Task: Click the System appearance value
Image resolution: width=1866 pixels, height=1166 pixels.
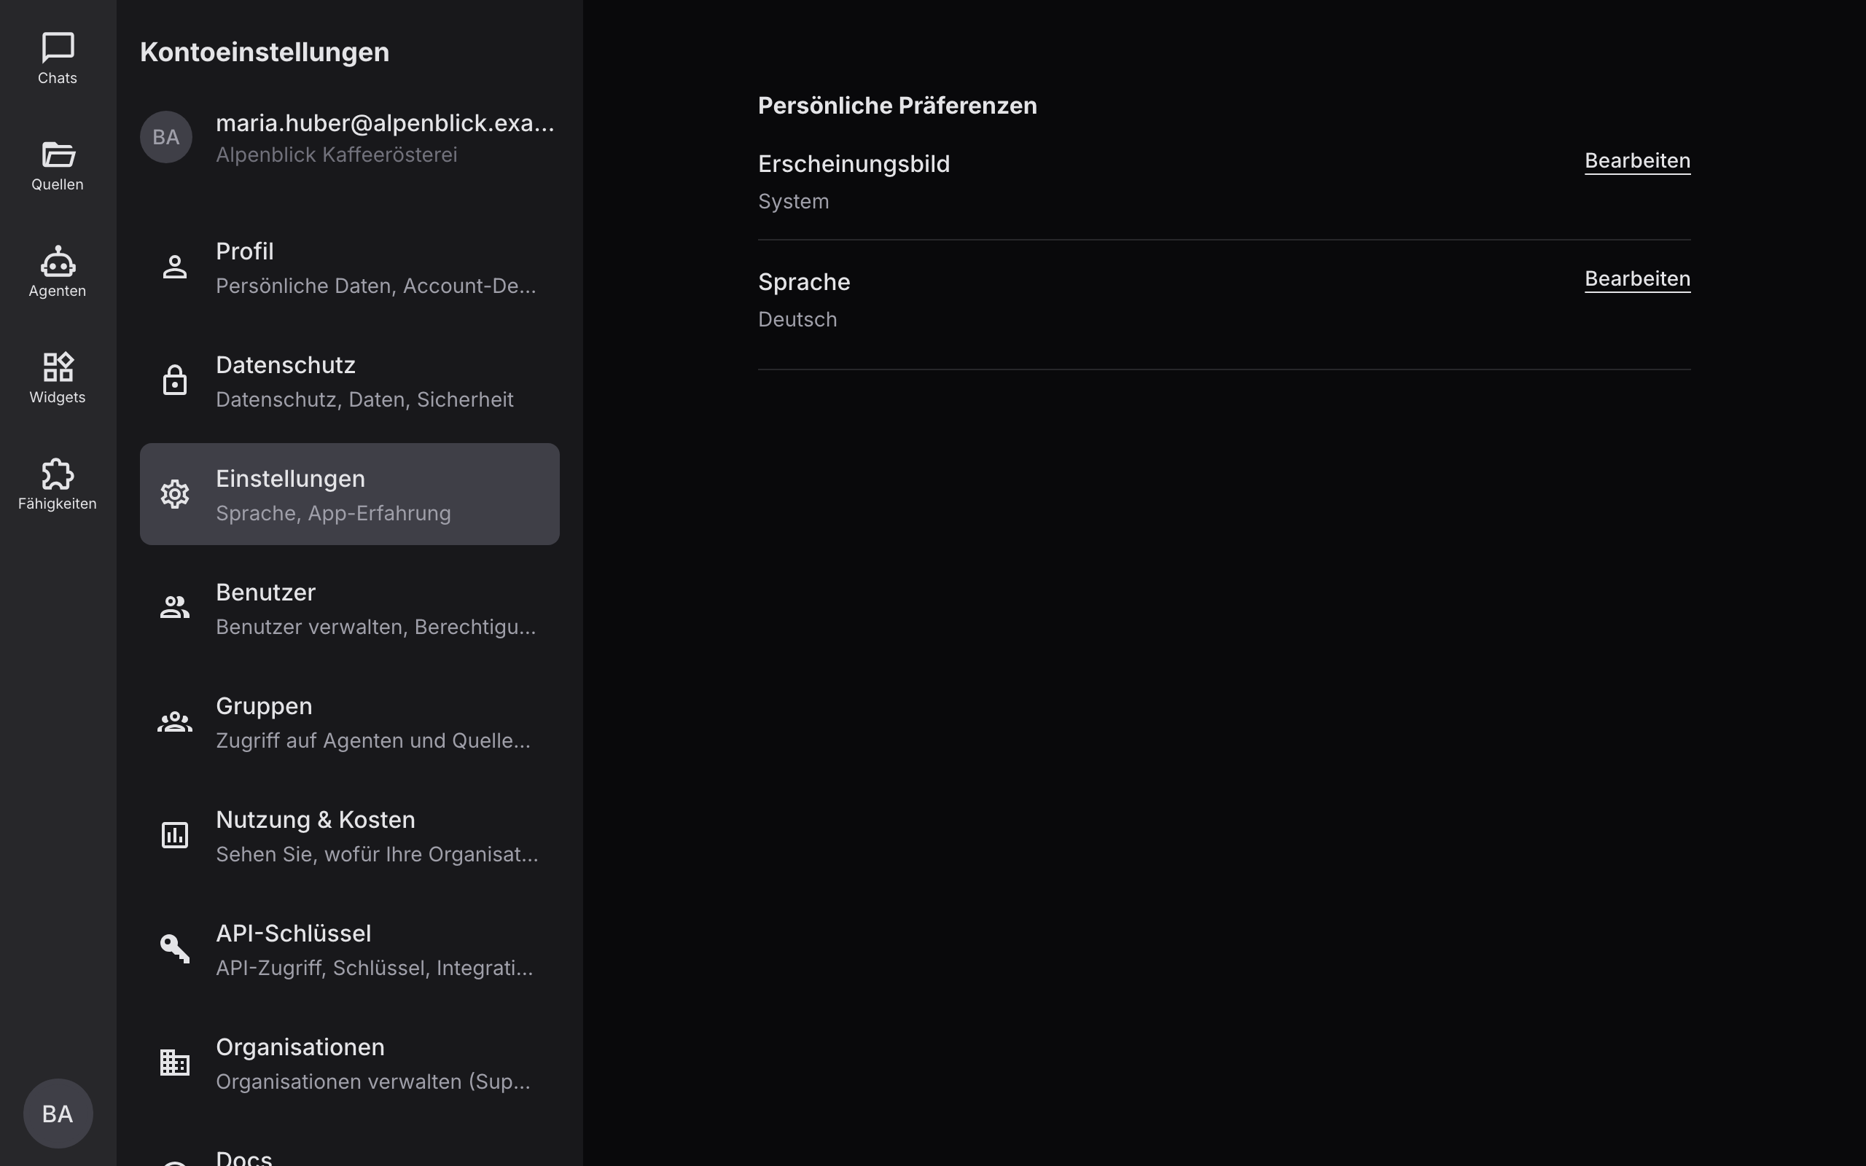Action: tap(794, 202)
